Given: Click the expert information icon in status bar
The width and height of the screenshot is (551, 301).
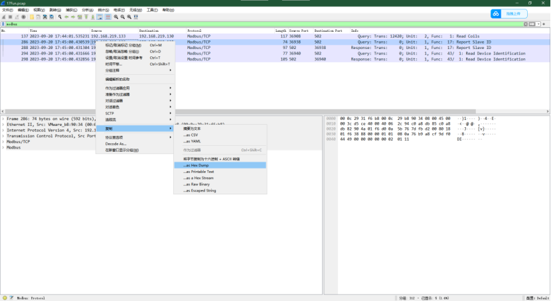Looking at the screenshot, I should click(4, 298).
